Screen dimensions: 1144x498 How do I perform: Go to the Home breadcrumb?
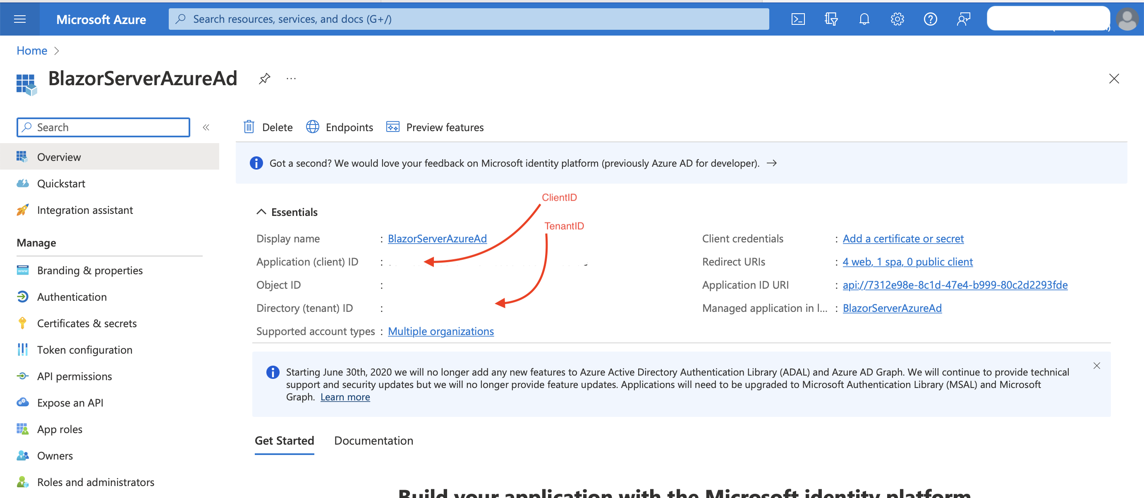[x=32, y=50]
